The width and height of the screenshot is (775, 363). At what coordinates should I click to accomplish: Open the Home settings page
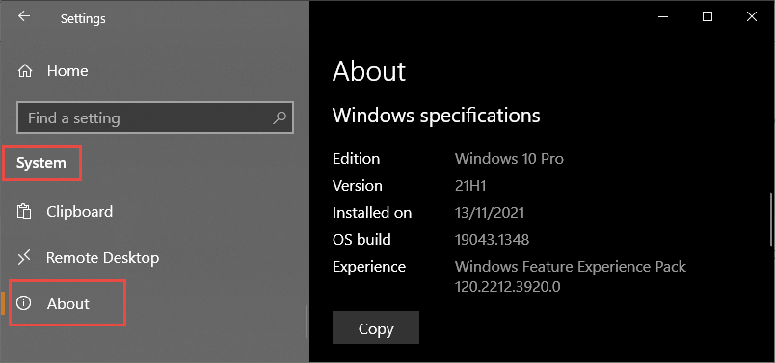coord(67,71)
